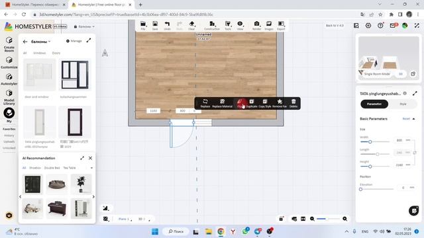Go back using arrow in балконы panel
The height and width of the screenshot is (238, 424).
click(25, 42)
